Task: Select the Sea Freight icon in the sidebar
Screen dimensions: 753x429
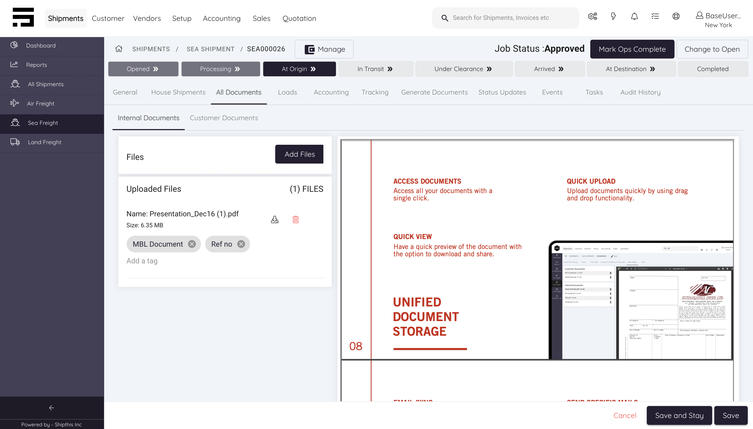Action: (x=15, y=123)
